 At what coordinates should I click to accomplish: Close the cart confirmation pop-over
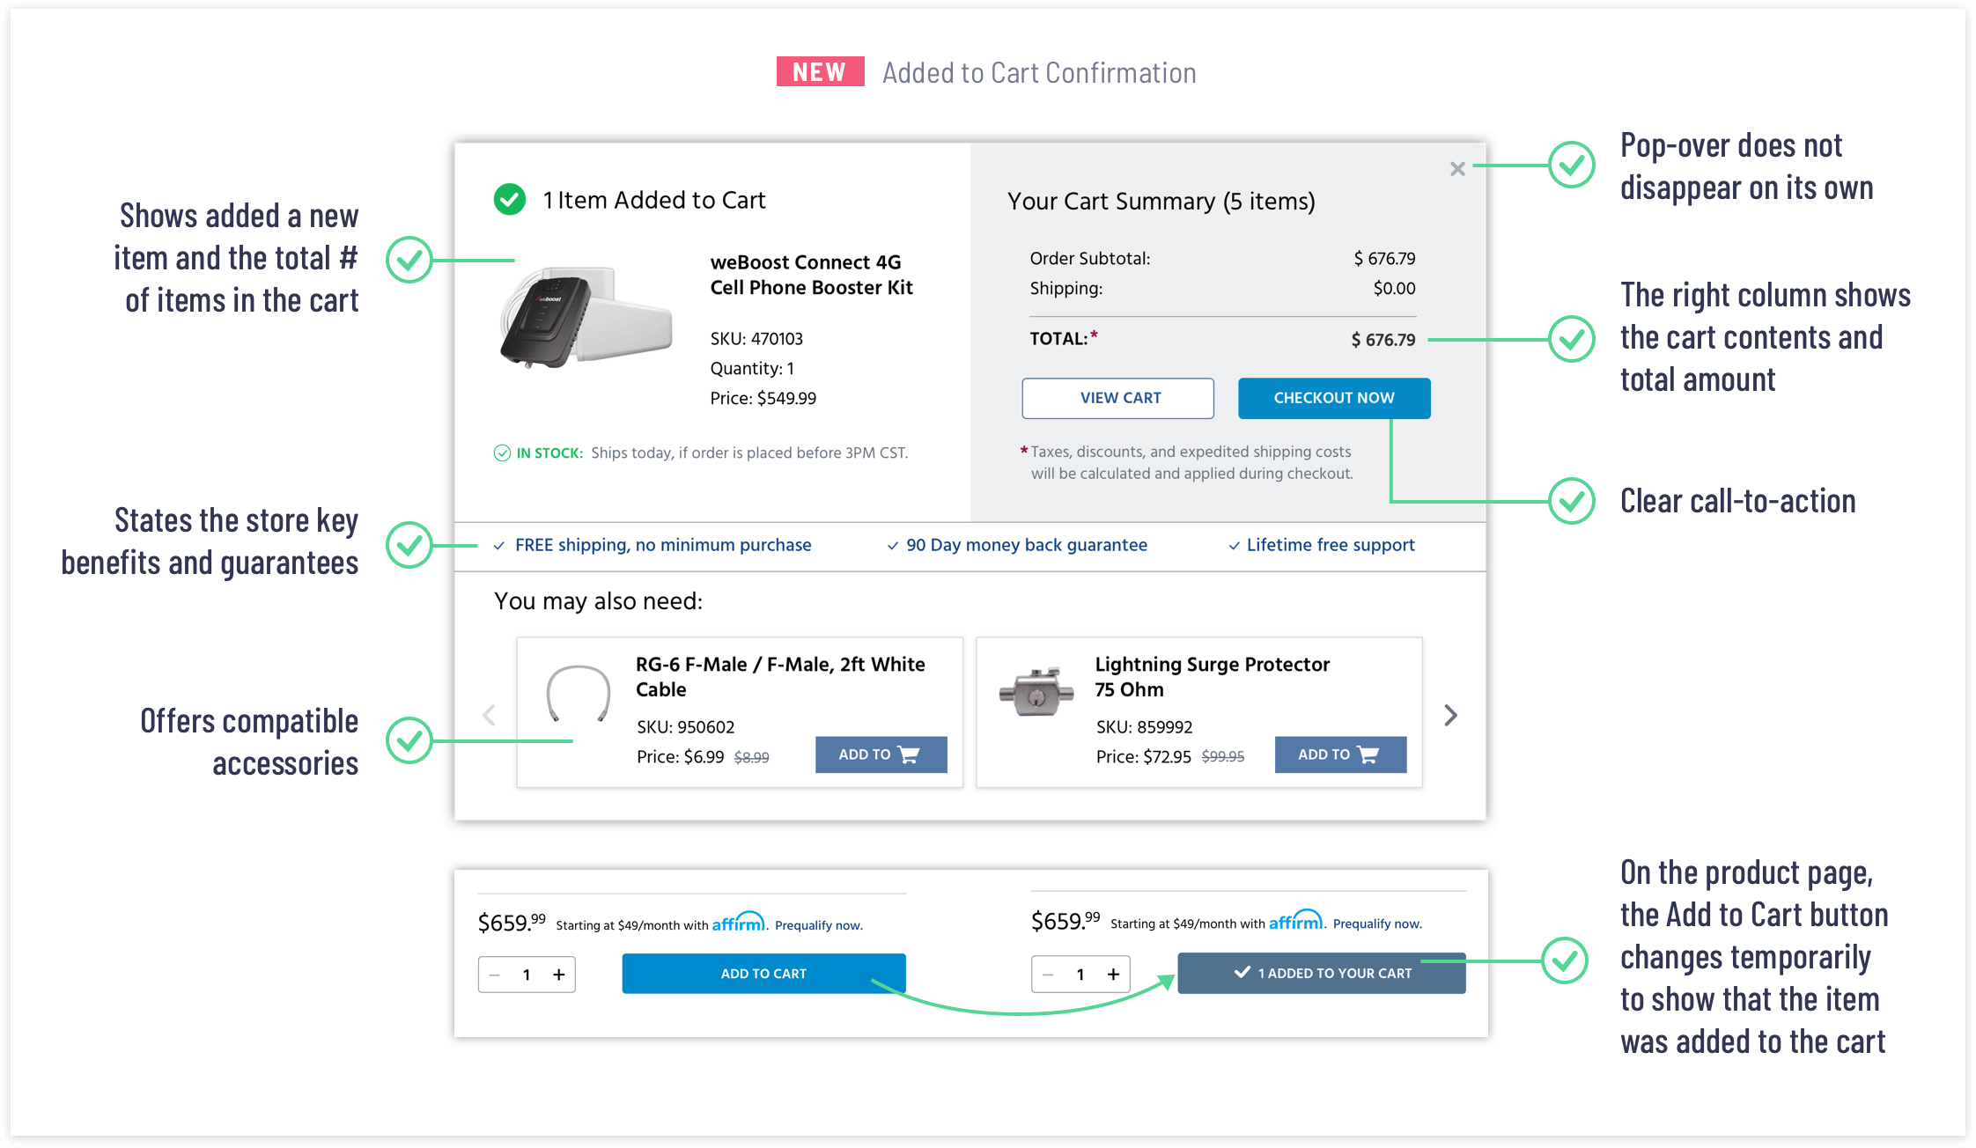(x=1457, y=168)
